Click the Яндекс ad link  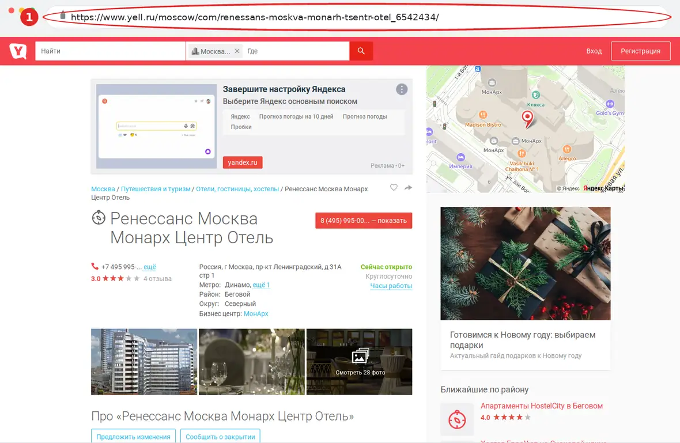tap(240, 116)
